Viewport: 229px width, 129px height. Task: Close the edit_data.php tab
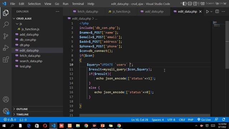200,11
